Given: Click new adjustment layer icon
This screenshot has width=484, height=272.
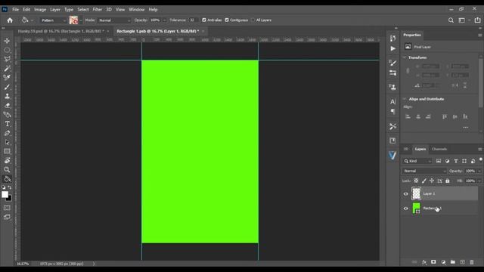Looking at the screenshot, I should point(443,262).
